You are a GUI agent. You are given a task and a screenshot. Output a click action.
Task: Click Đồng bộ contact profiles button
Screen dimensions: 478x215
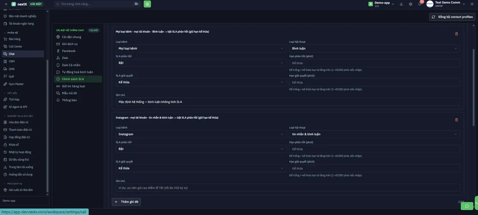click(452, 17)
